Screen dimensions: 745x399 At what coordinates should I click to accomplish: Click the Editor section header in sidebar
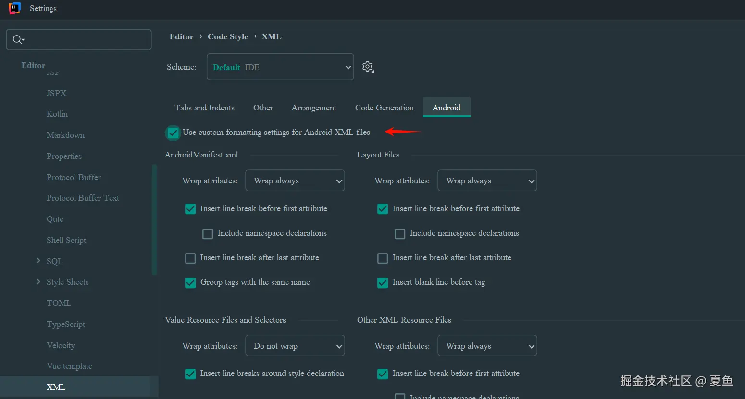[33, 65]
